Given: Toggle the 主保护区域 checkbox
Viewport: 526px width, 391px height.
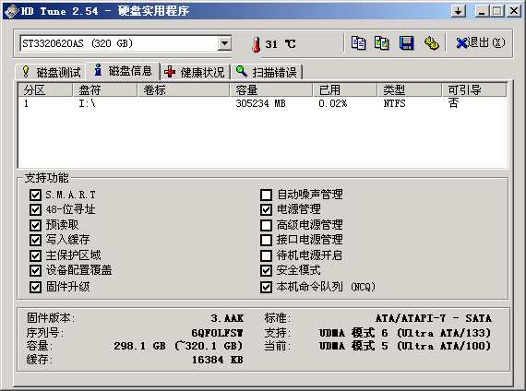Looking at the screenshot, I should pos(35,255).
